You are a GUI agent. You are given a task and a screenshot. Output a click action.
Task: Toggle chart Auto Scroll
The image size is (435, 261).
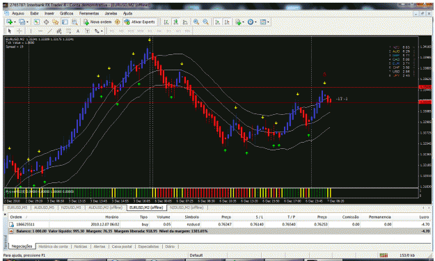coord(217,22)
